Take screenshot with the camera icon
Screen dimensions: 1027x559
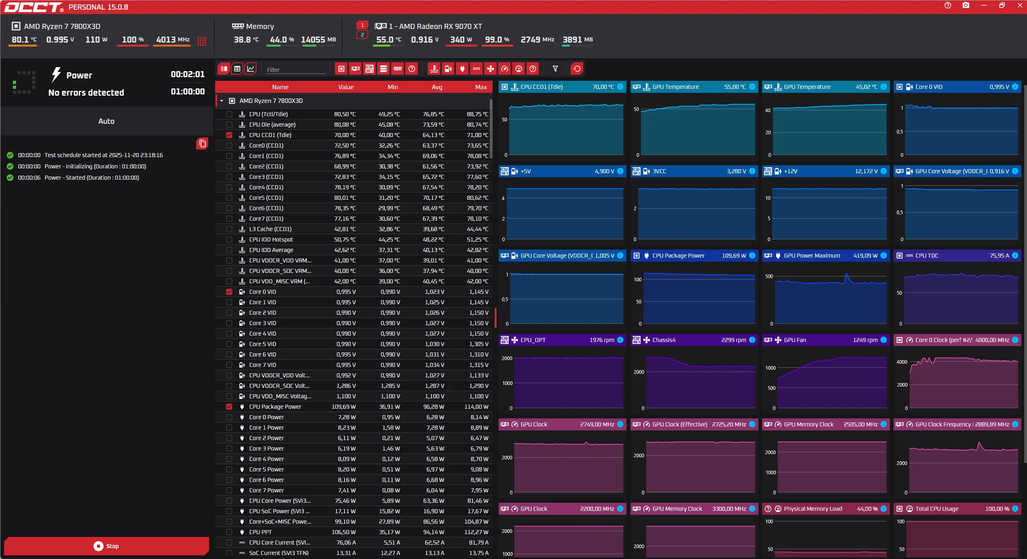pyautogui.click(x=965, y=6)
